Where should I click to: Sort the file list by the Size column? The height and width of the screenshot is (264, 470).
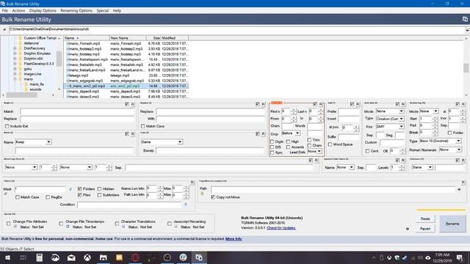tap(153, 38)
